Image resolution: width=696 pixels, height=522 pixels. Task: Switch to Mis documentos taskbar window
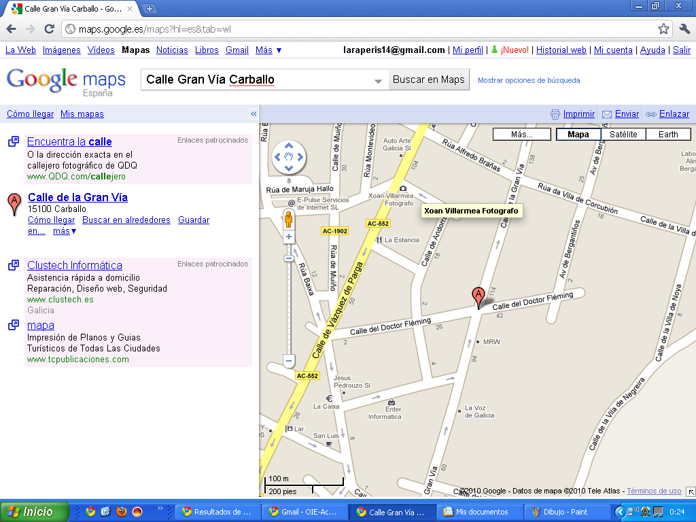click(481, 512)
